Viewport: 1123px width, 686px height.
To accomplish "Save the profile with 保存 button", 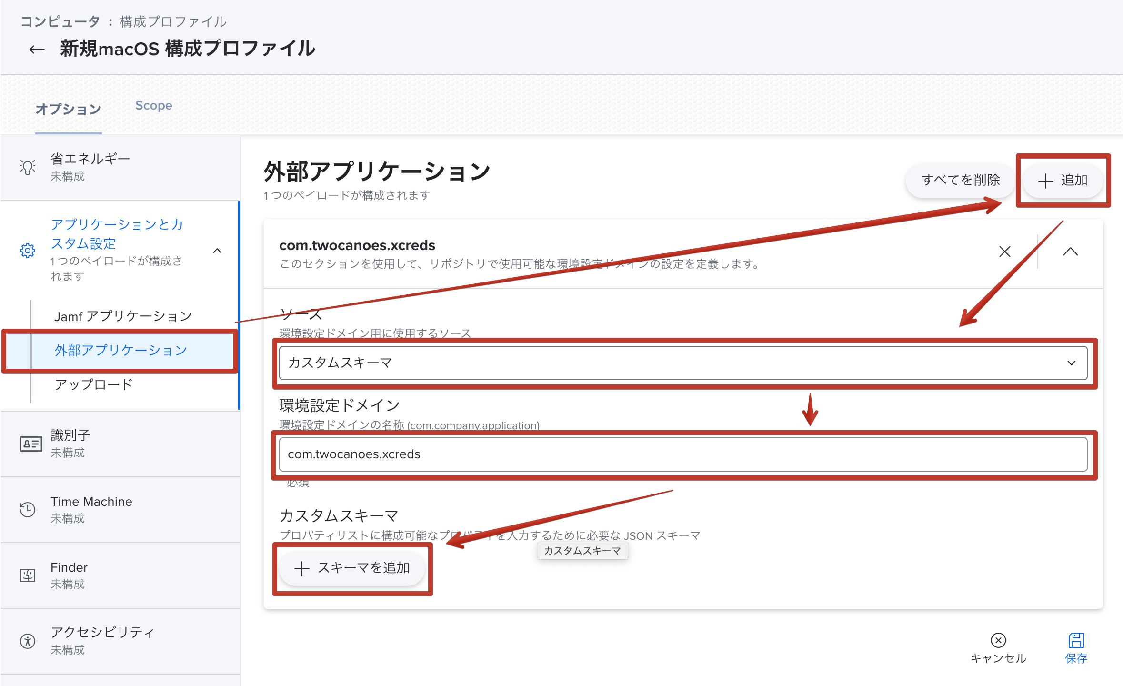I will tap(1076, 648).
